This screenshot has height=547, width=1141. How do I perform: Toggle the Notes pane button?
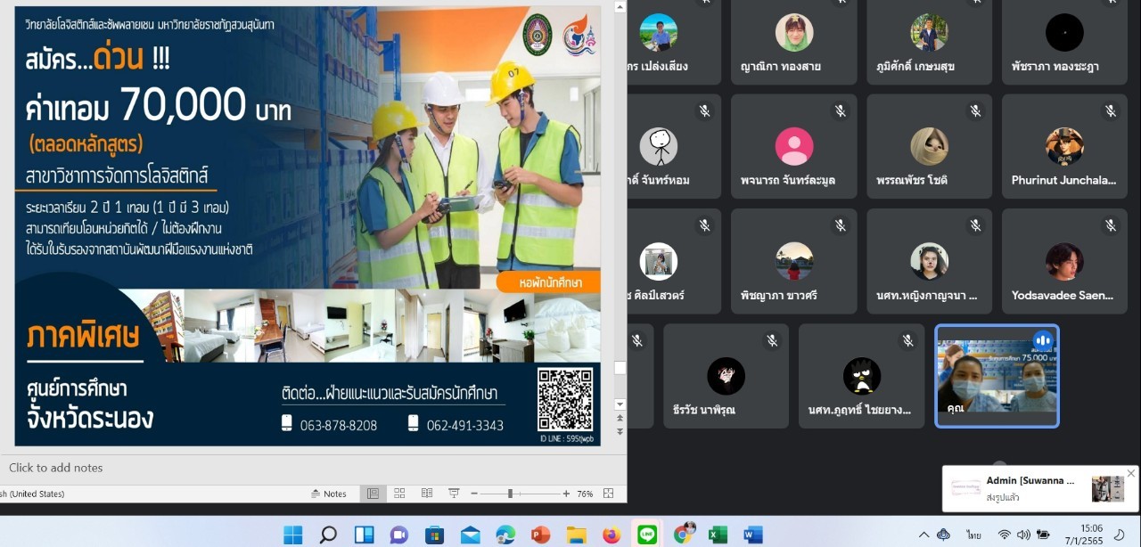coord(329,494)
